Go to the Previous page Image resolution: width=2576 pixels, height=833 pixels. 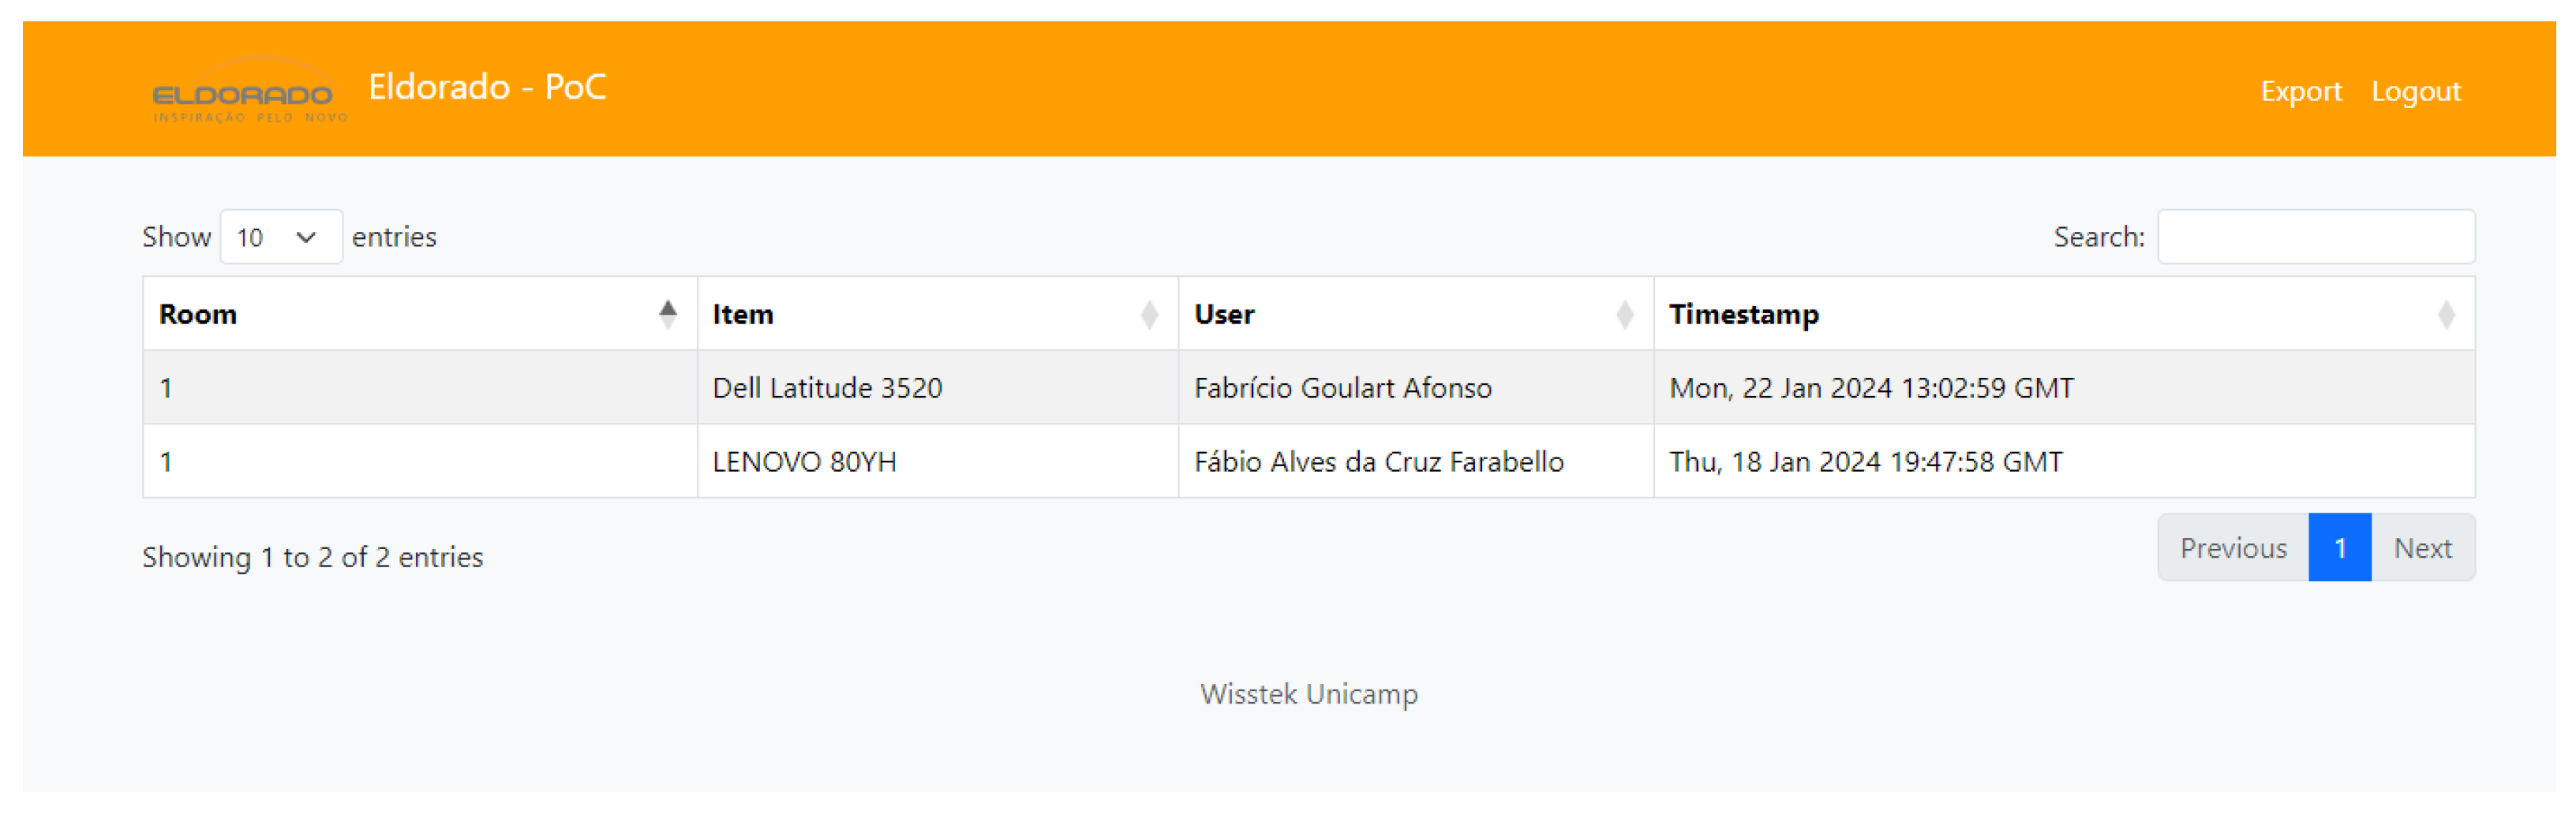tap(2232, 548)
